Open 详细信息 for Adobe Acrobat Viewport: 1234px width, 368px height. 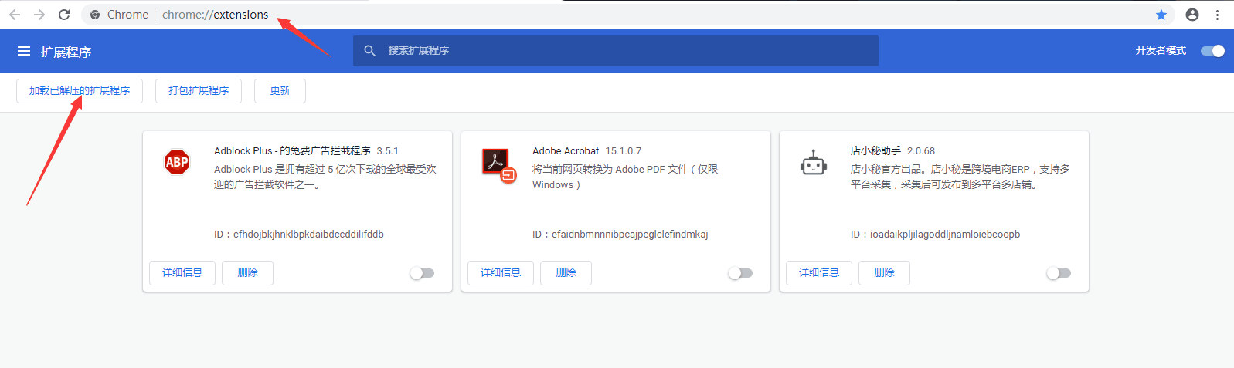click(x=501, y=273)
